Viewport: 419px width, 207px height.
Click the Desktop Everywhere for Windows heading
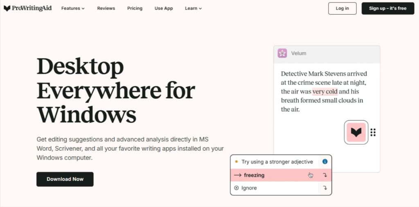(x=116, y=90)
